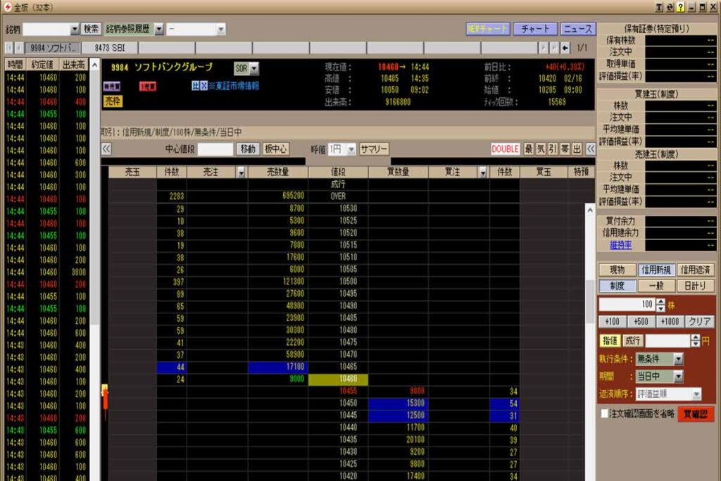
Task: Open the 執行条件 dropdown showing 無条件
Action: pos(658,358)
